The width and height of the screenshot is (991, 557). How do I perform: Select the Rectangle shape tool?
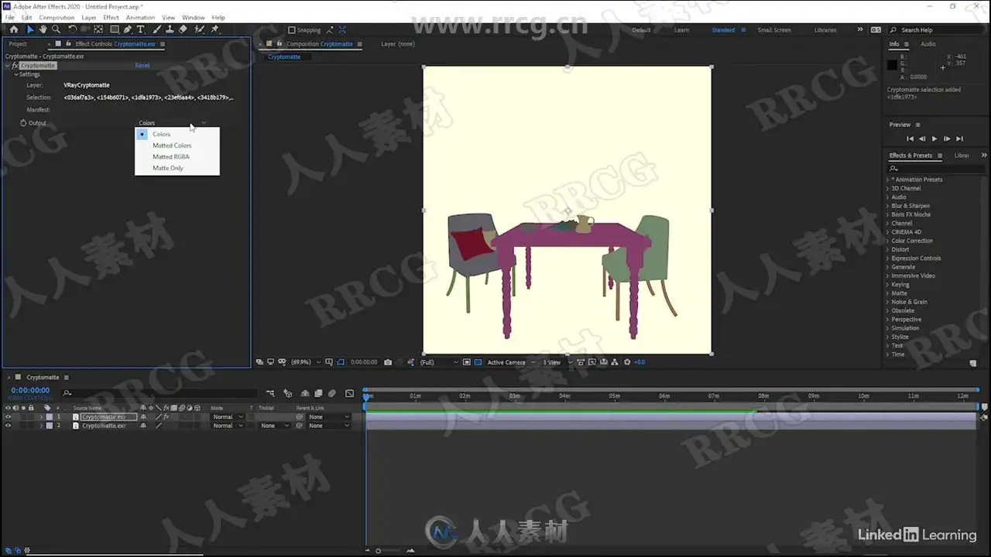coord(115,29)
